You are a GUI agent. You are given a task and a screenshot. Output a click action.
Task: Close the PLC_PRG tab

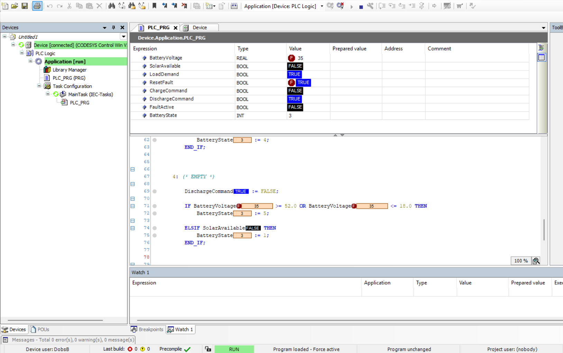[x=176, y=28]
